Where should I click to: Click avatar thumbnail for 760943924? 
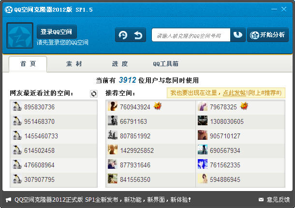pos(113,106)
